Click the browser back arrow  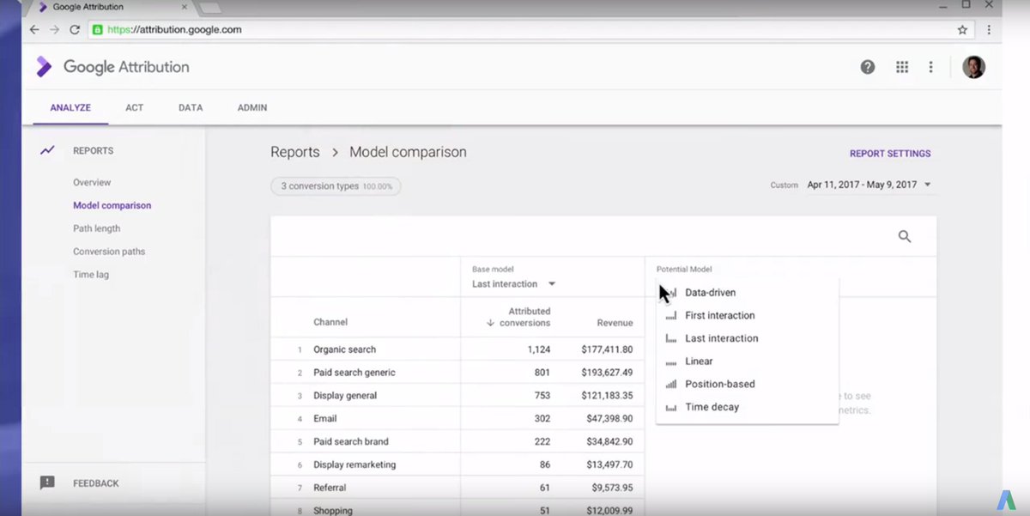34,29
